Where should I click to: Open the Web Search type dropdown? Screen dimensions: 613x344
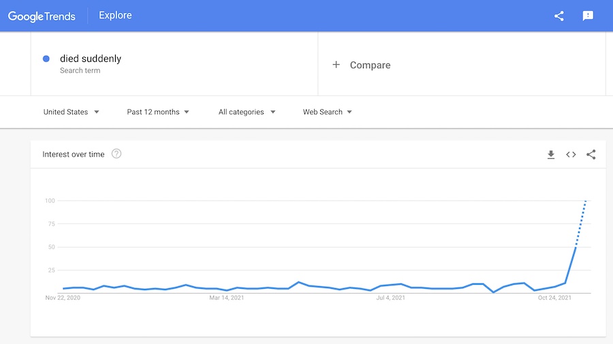click(x=327, y=112)
